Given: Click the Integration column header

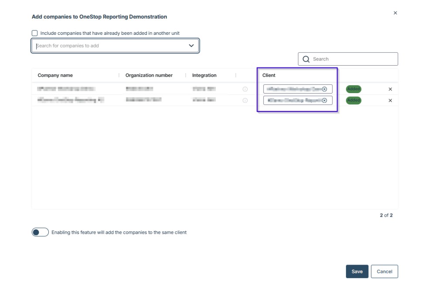Looking at the screenshot, I should click(x=204, y=75).
